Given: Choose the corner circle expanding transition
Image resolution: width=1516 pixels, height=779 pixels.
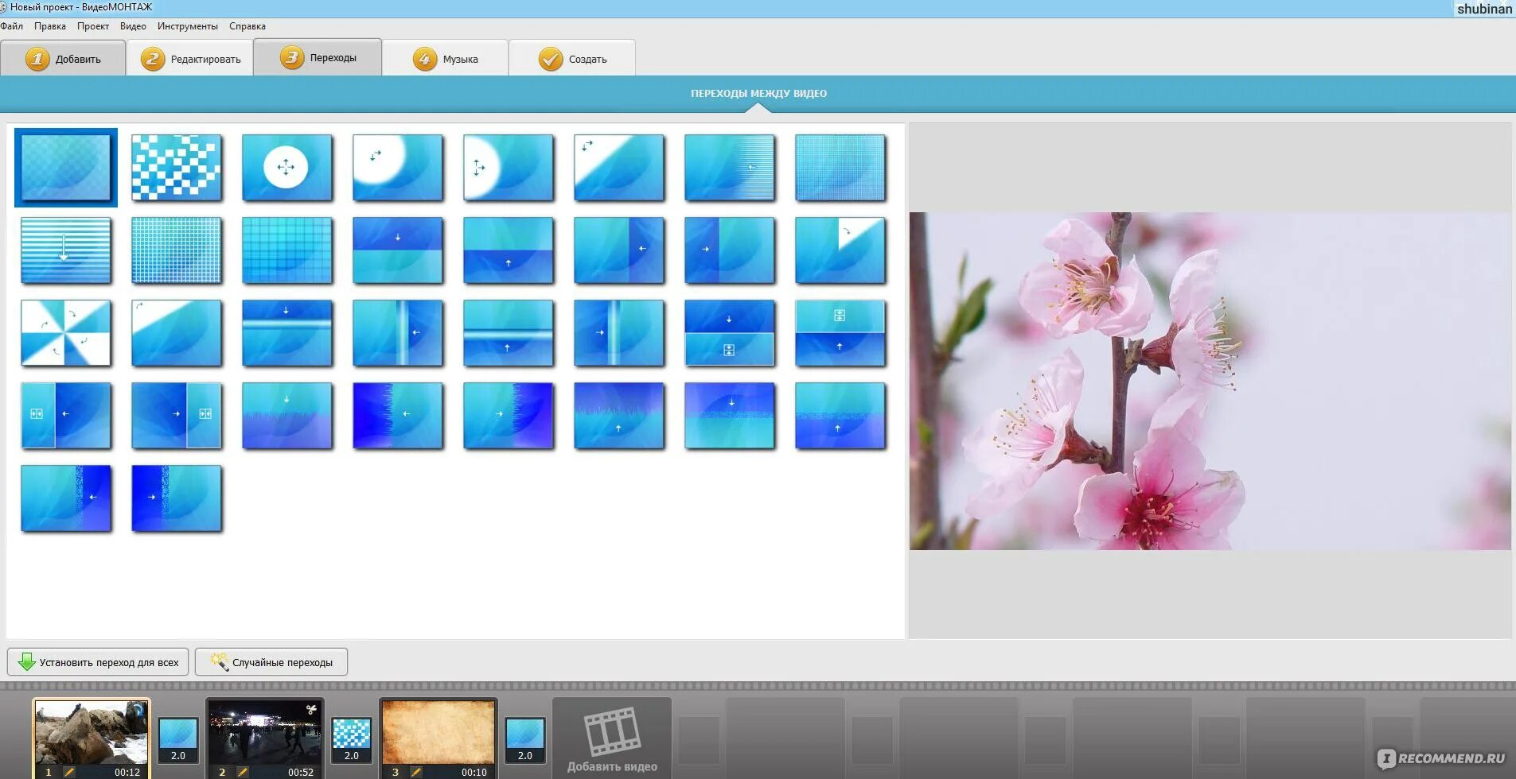Looking at the screenshot, I should [x=398, y=168].
